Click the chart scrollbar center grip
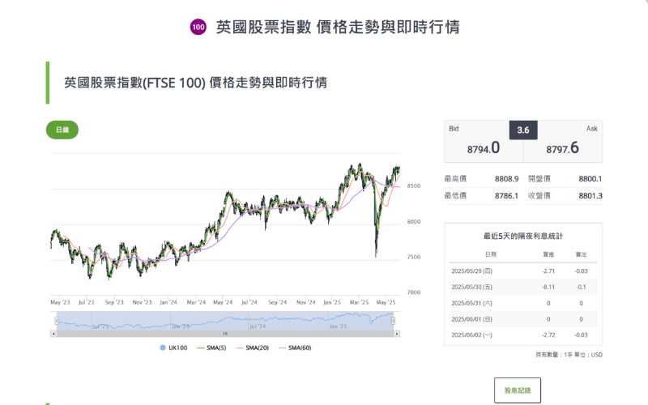 [x=224, y=333]
